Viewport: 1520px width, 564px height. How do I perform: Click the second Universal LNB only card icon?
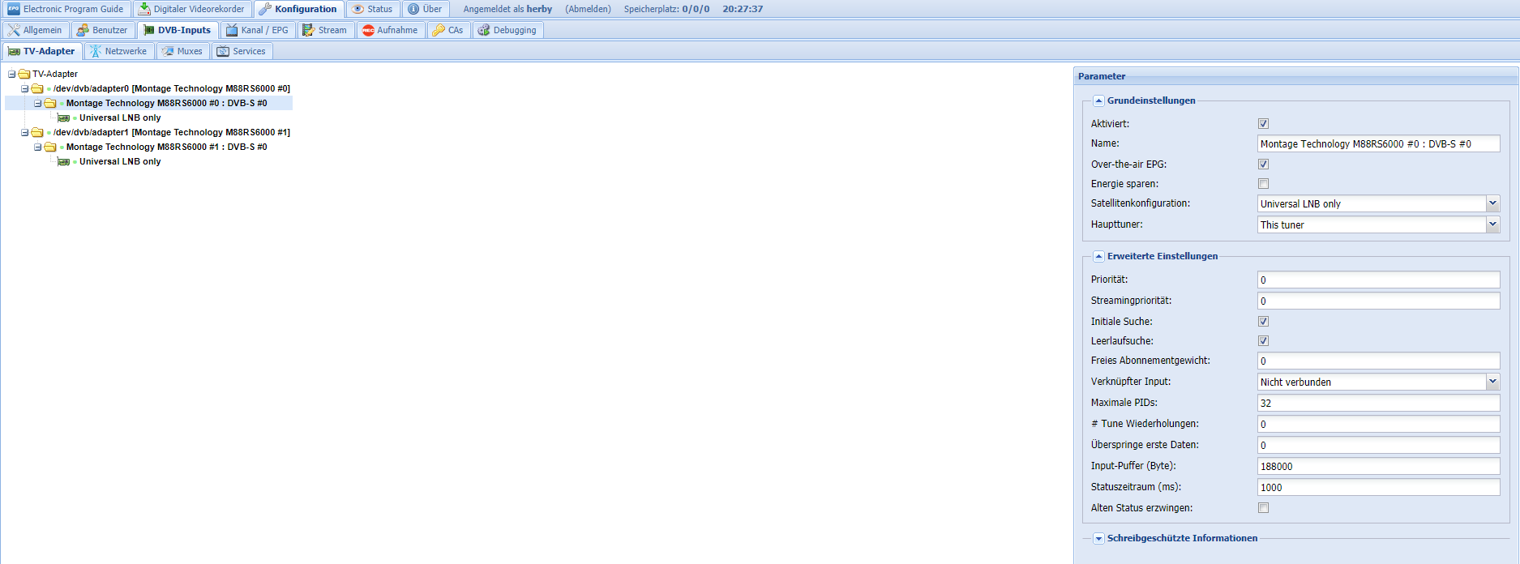64,161
